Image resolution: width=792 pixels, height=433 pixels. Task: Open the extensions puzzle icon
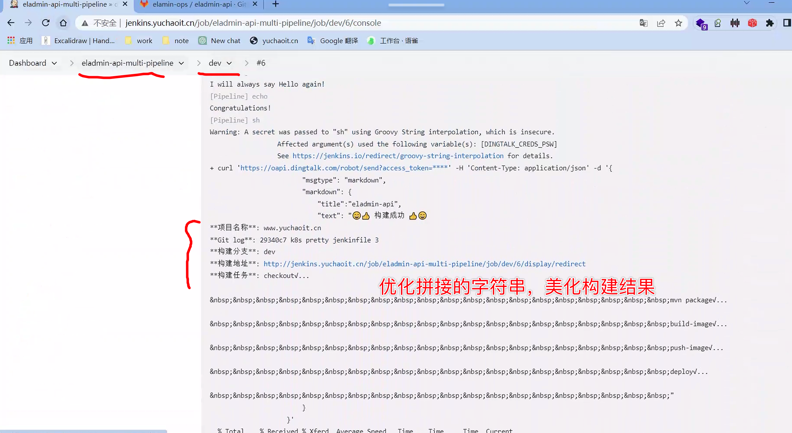coord(770,23)
